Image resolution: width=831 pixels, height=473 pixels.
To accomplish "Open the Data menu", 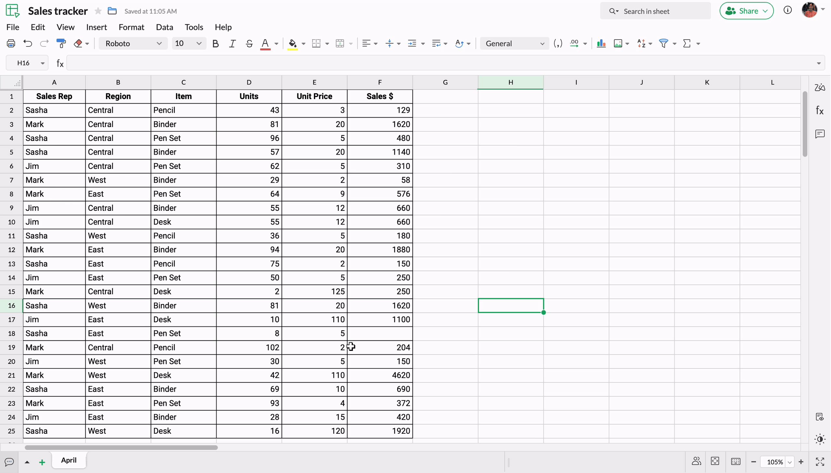I will click(x=164, y=27).
